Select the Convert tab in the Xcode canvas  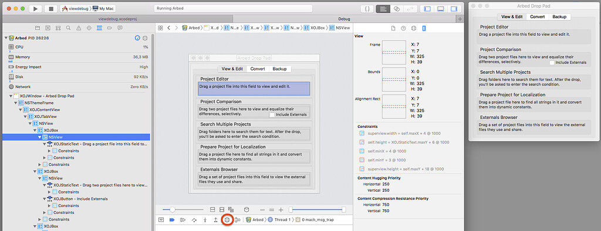click(258, 69)
